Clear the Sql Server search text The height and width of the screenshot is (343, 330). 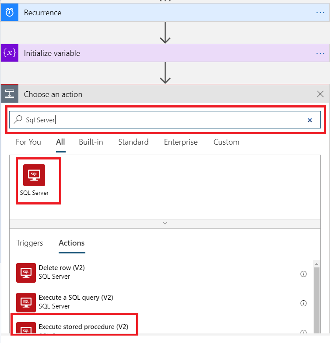coord(309,120)
